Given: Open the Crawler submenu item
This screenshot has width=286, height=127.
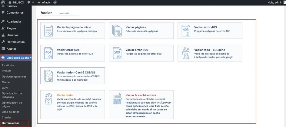Looking at the screenshot, I should (x=7, y=117).
